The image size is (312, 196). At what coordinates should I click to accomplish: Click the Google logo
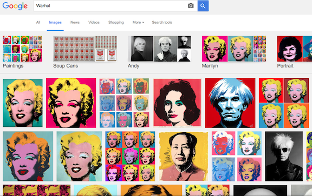tap(15, 6)
